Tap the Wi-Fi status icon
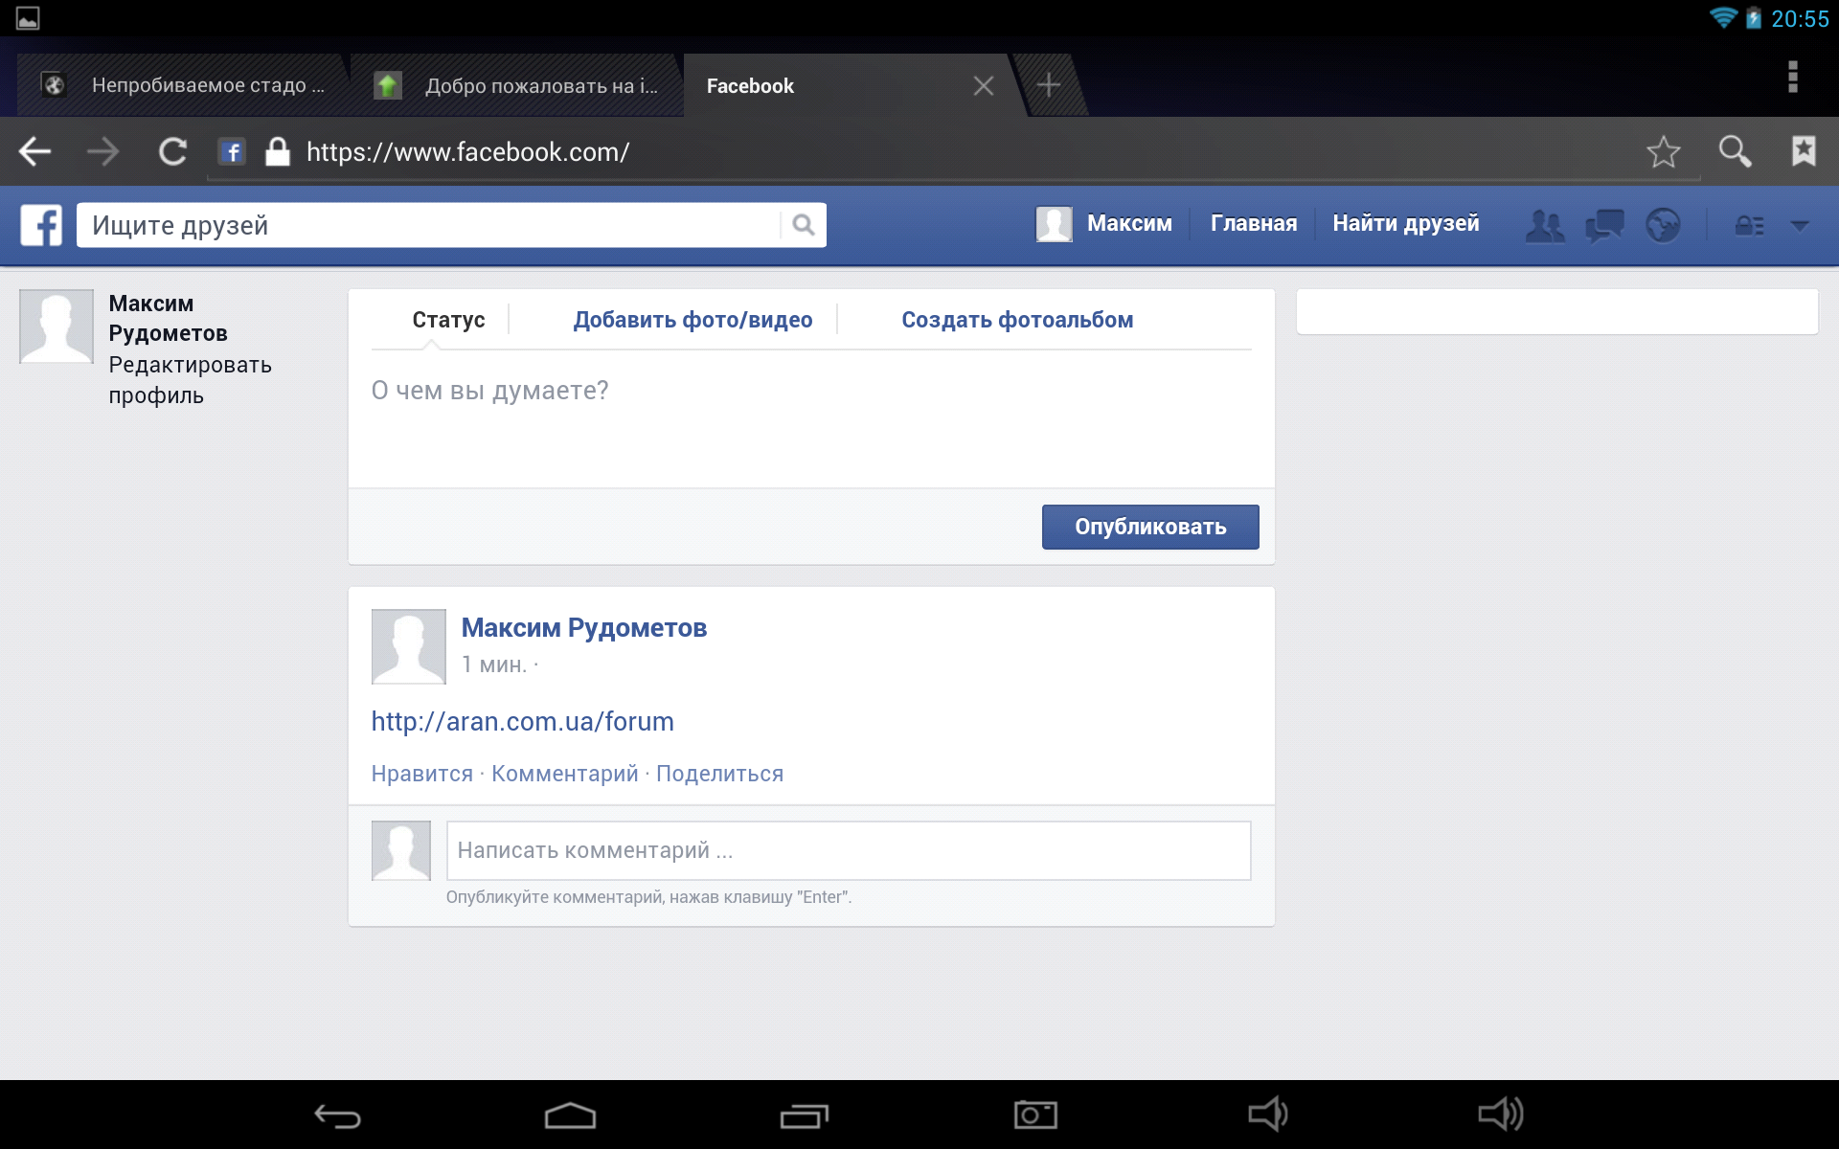This screenshot has height=1149, width=1839. (x=1723, y=17)
